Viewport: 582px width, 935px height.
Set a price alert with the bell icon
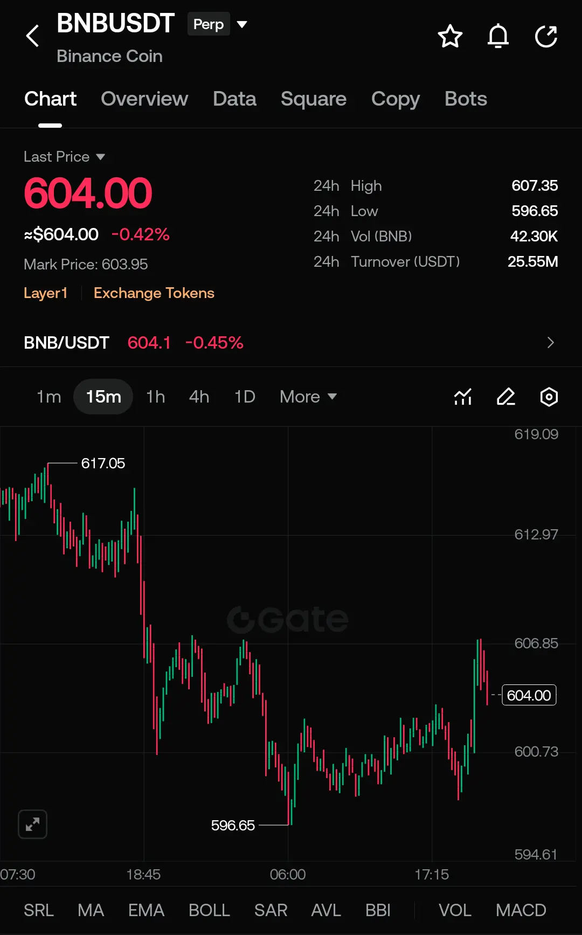point(498,37)
